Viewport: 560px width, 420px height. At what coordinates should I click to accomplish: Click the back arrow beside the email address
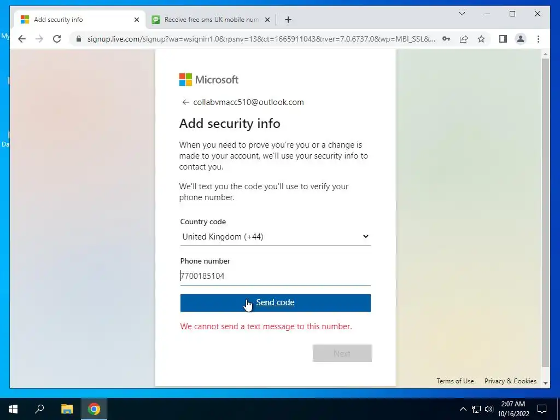185,102
